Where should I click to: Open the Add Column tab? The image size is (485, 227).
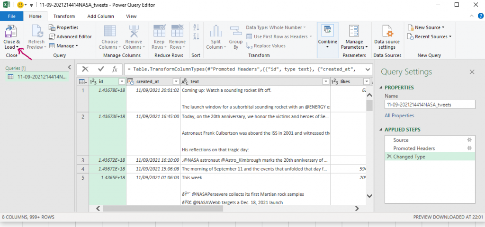[100, 16]
